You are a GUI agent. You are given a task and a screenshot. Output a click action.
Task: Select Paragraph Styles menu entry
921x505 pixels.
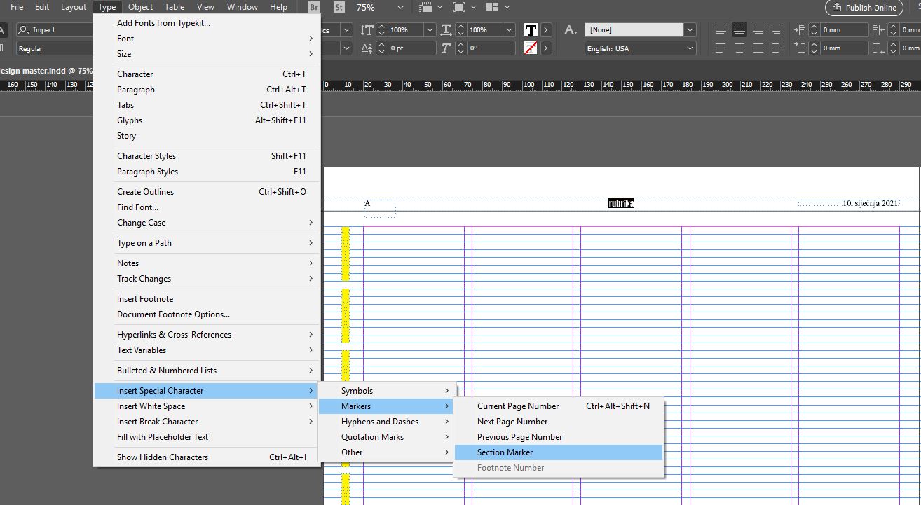tap(207, 172)
